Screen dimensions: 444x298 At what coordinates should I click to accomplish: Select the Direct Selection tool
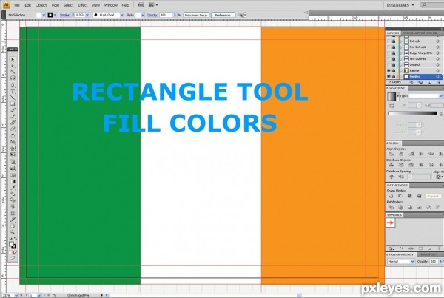[13, 66]
